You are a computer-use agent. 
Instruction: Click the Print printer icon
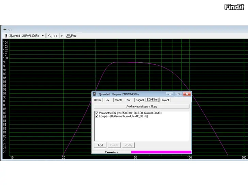68,36
